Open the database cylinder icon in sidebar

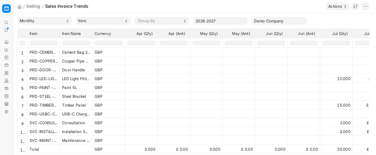tap(6, 96)
